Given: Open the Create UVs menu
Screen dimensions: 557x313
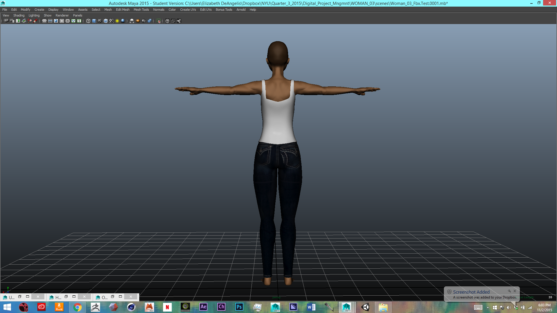Looking at the screenshot, I should click(188, 10).
